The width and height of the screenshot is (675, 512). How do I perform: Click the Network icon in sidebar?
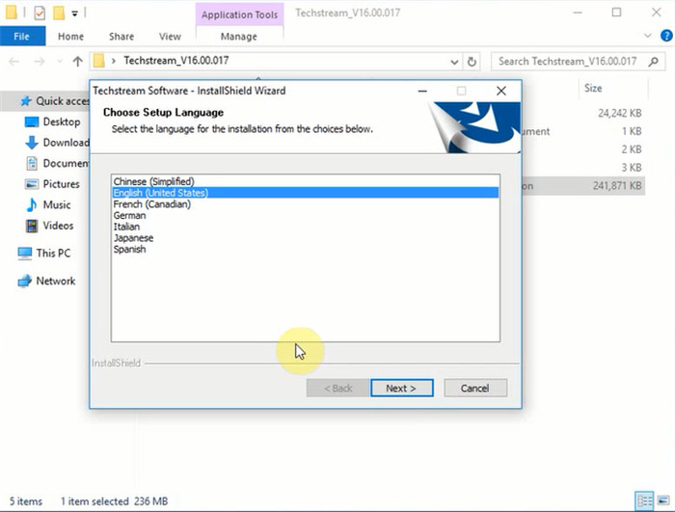[24, 282]
